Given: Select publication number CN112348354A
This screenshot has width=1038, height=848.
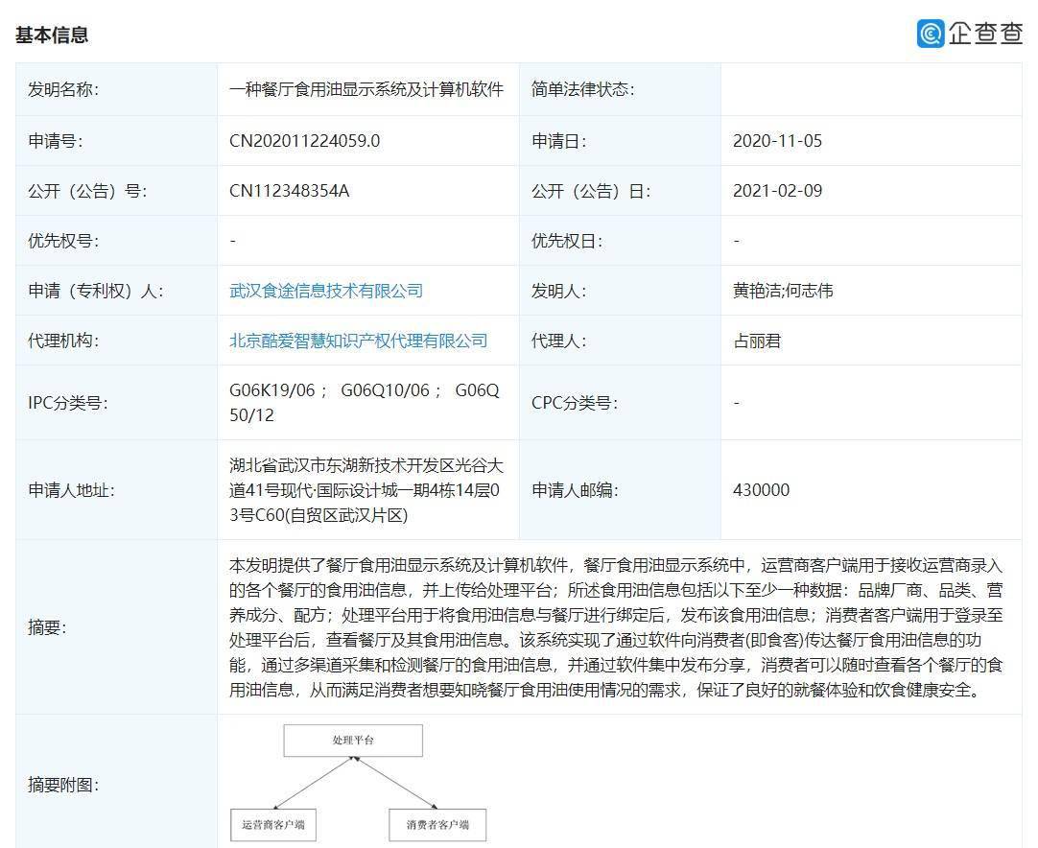Looking at the screenshot, I should [x=289, y=191].
